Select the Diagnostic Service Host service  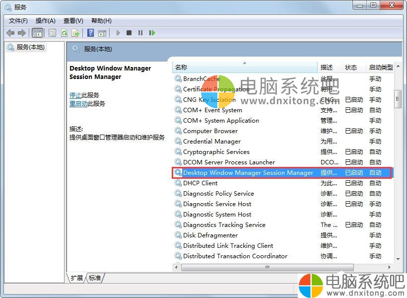[x=217, y=204]
